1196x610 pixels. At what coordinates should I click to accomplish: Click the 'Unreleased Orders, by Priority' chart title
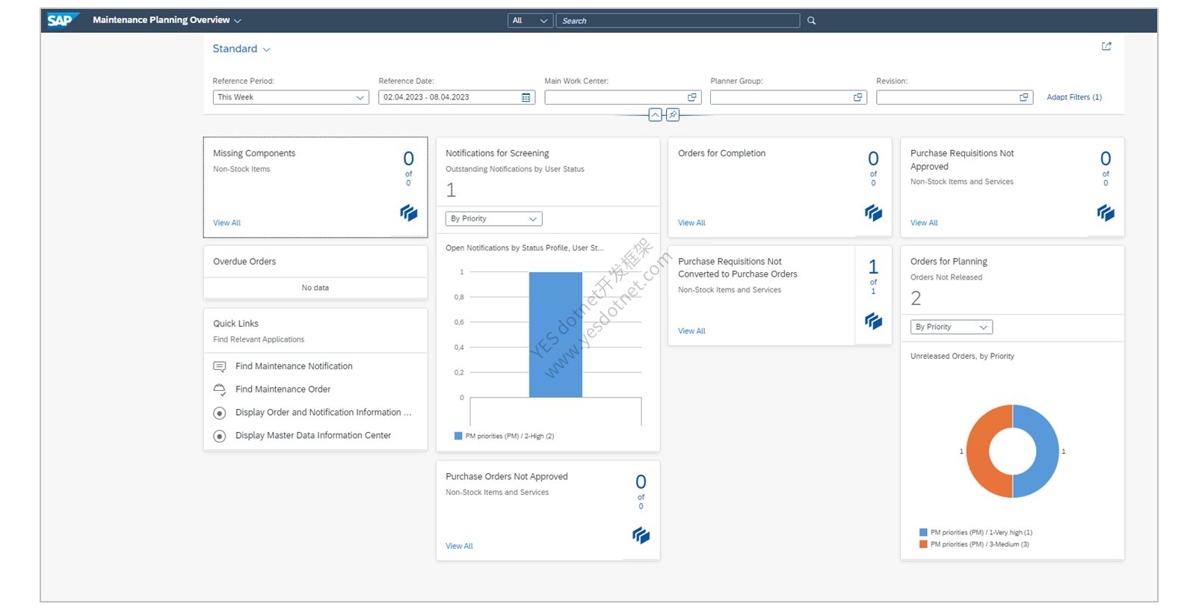[962, 357]
